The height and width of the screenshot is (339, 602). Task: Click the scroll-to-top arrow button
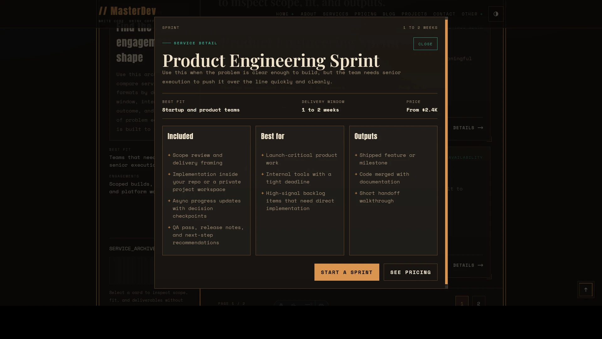click(586, 289)
